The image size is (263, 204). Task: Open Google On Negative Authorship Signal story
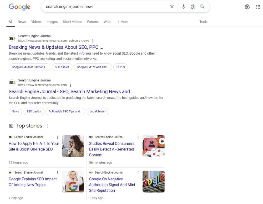tap(113, 185)
